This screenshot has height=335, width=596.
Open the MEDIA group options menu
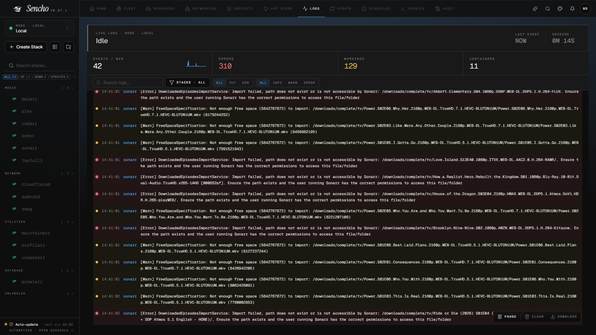coord(62,88)
